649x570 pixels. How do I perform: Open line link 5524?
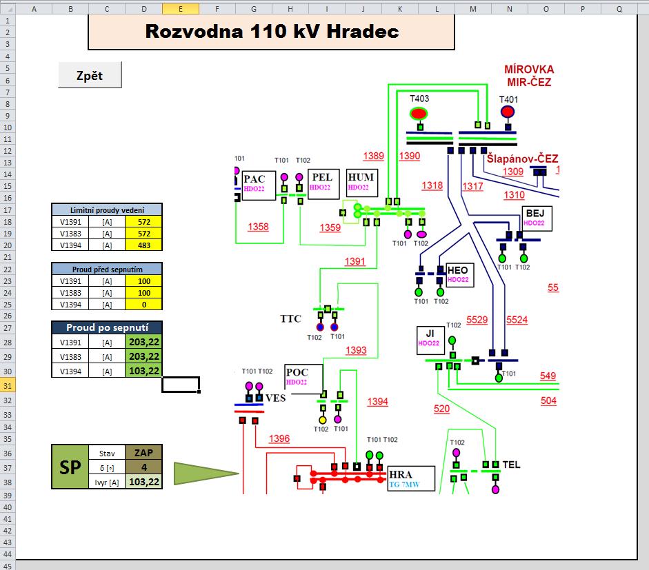click(x=517, y=320)
